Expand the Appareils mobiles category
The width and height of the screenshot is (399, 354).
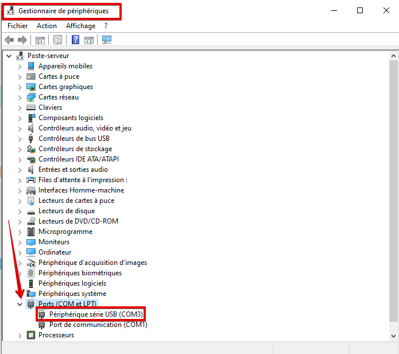coord(20,67)
